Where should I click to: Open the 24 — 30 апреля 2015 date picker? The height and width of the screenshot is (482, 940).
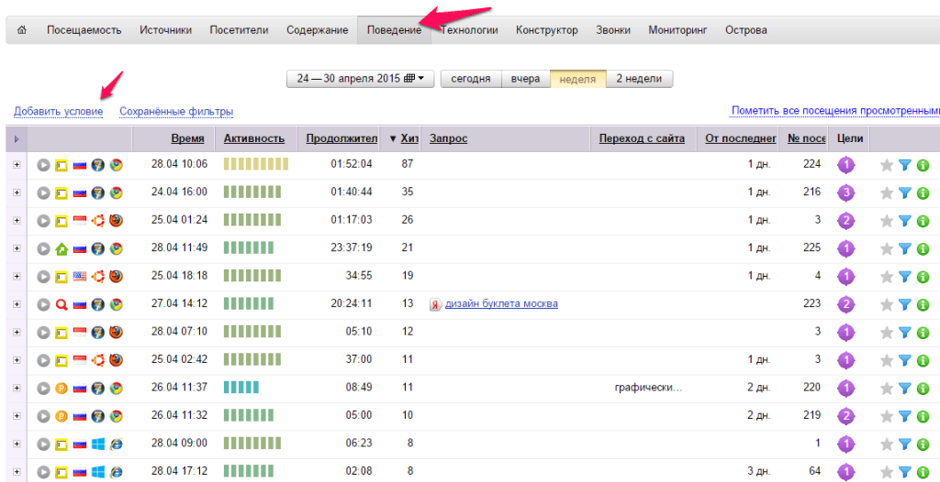[360, 79]
